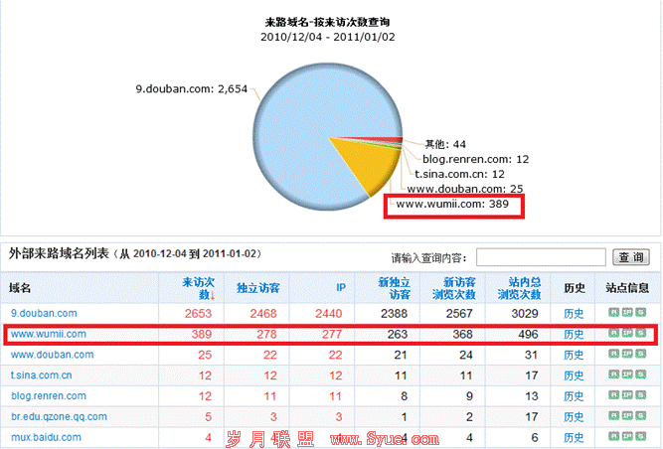Viewport: 663px width, 449px height.
Task: Open the blog.renren.com domain link in table
Action: [x=48, y=396]
